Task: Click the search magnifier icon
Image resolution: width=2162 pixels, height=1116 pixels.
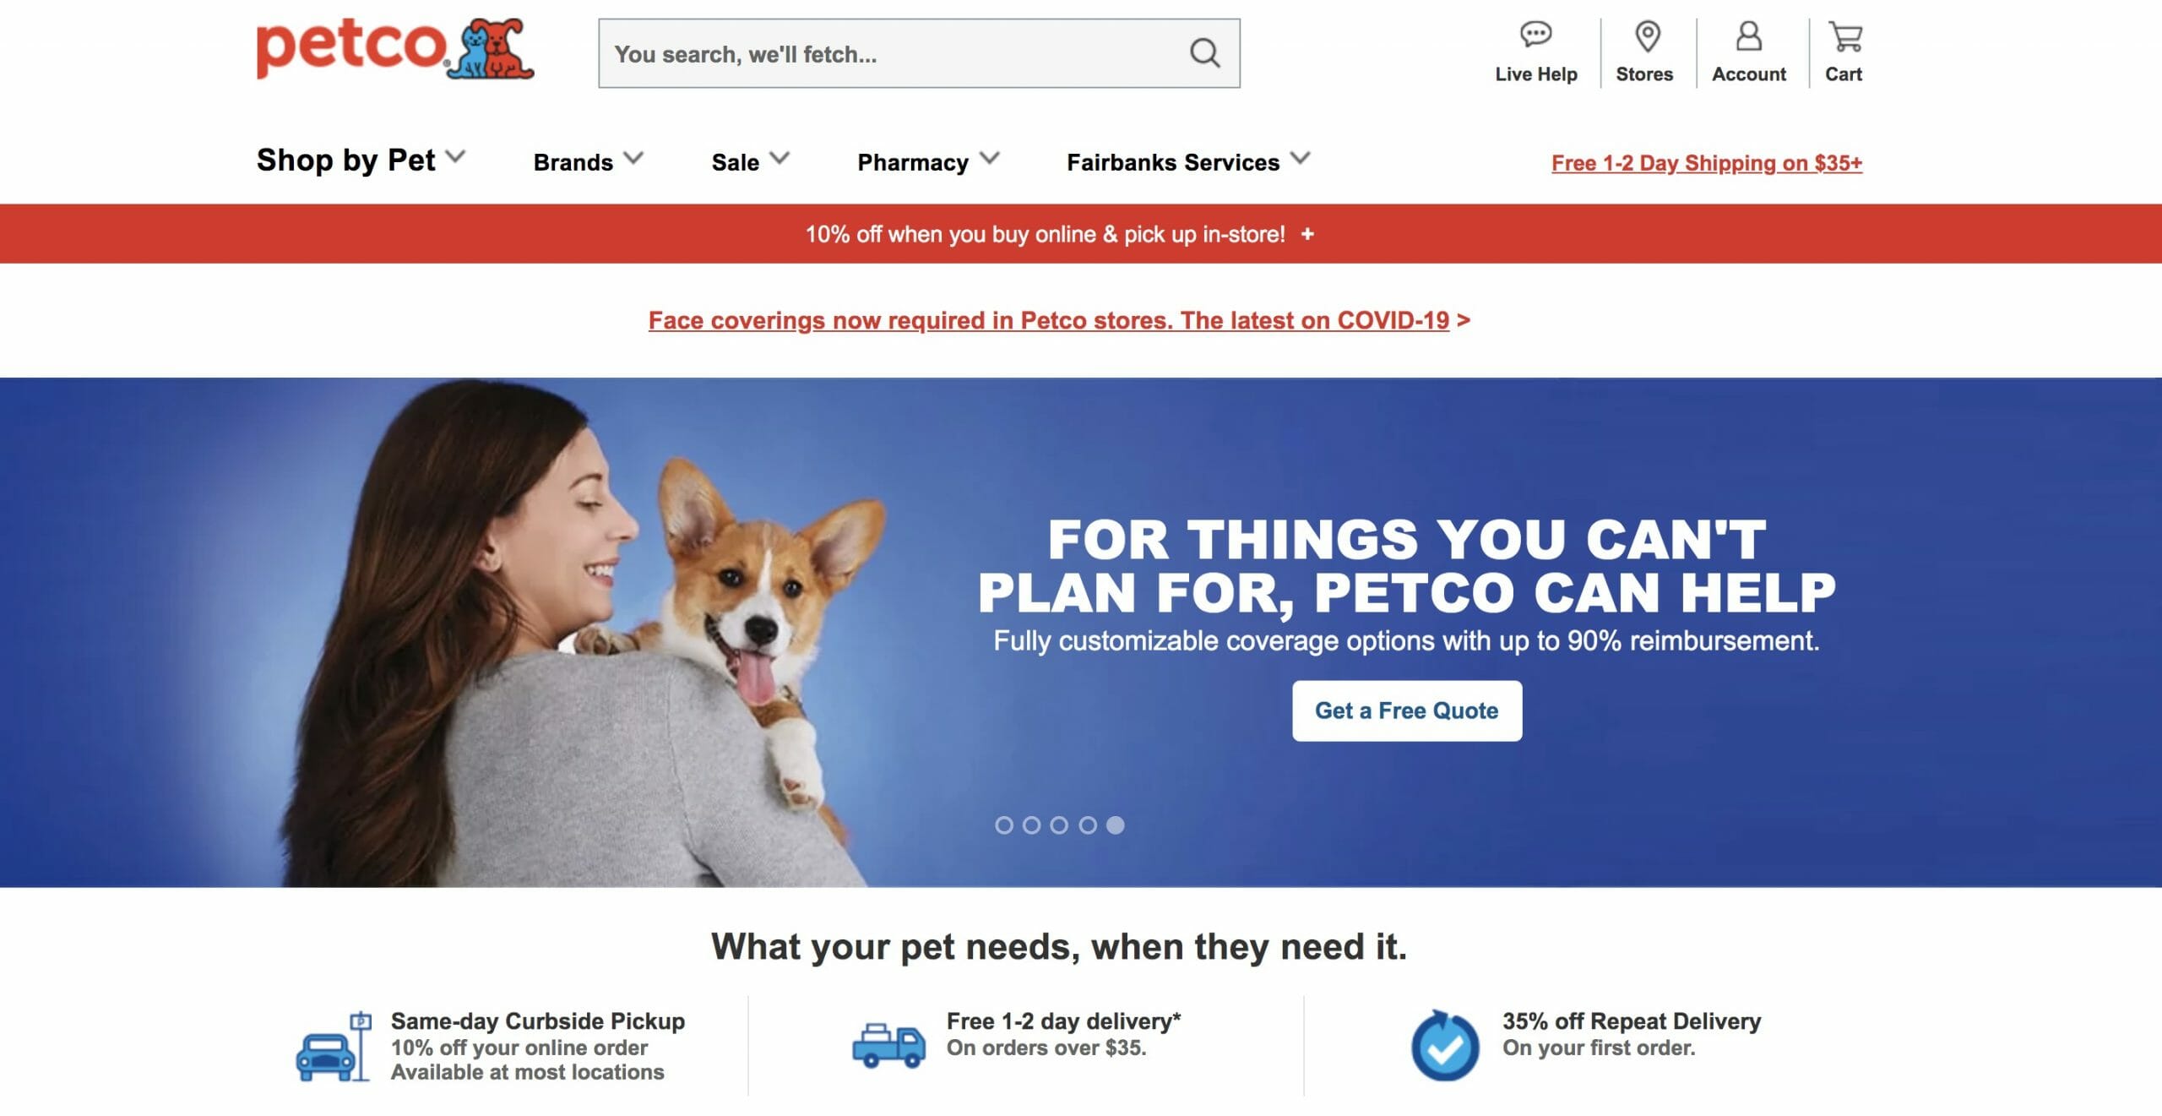Action: [x=1204, y=53]
